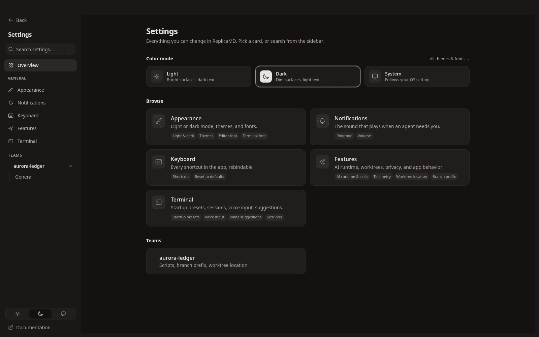
Task: Switch to dark mode in sidebar footer
Action: click(x=40, y=314)
